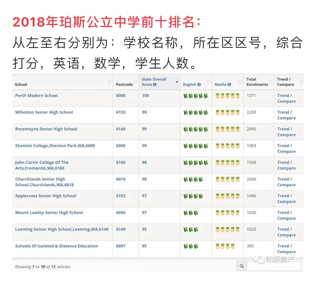Click the info icon beside State Overall Score

pyautogui.click(x=155, y=85)
